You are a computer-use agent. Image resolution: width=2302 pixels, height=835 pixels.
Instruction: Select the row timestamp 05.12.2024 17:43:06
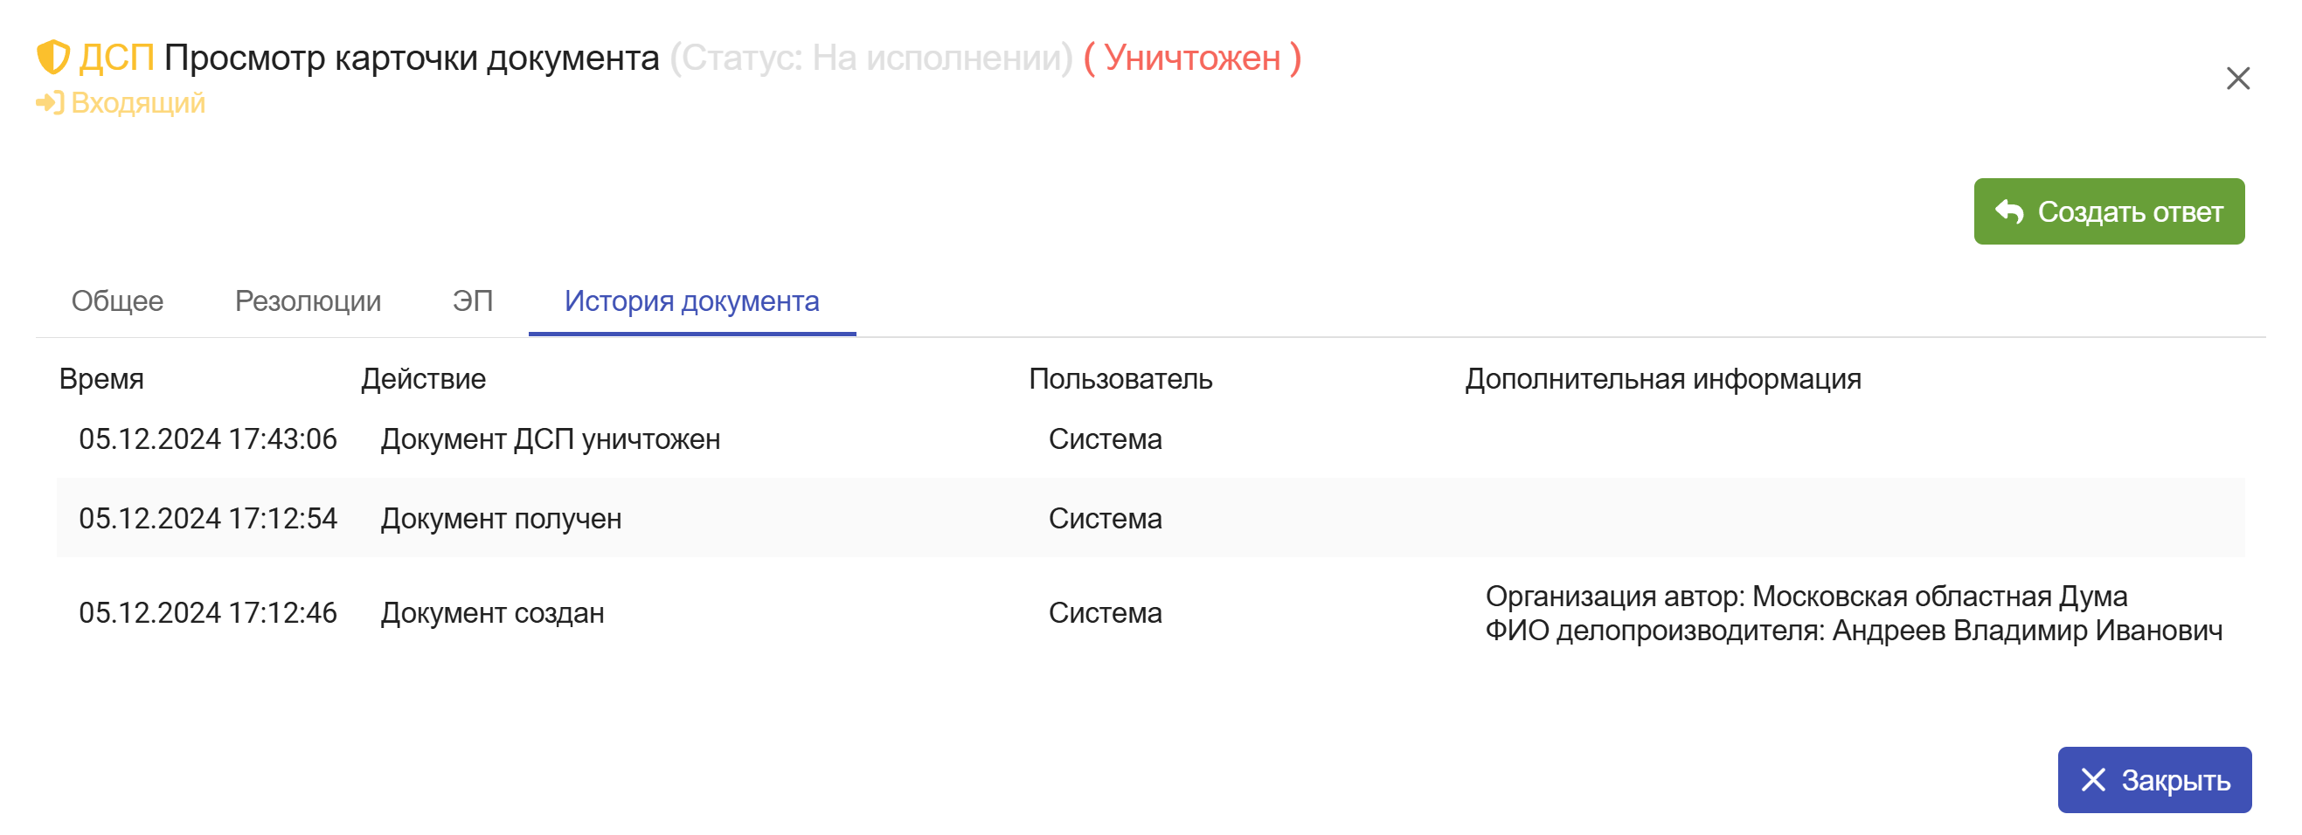208,438
